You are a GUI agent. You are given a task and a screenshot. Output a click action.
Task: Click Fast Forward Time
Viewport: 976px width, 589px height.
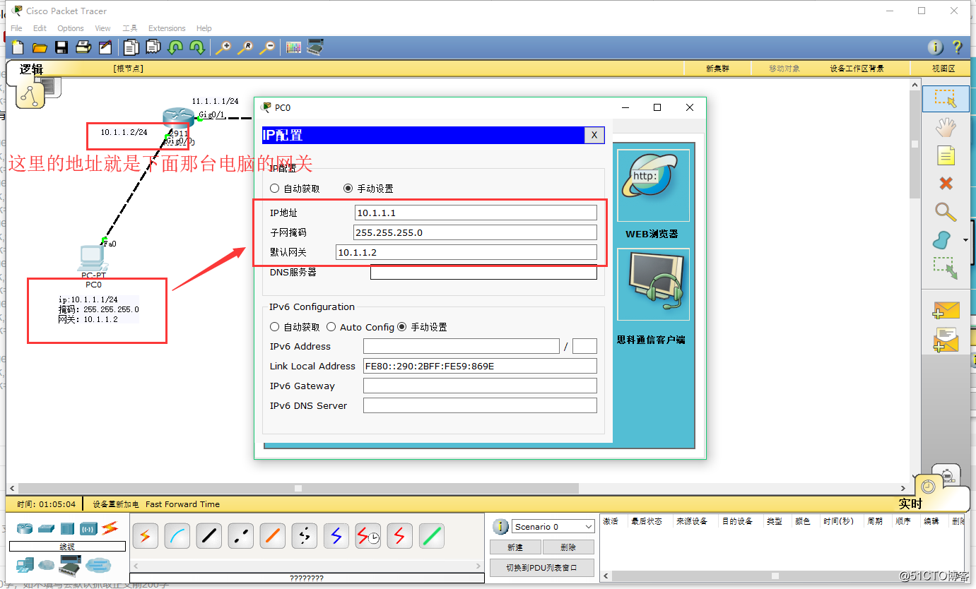tap(182, 504)
